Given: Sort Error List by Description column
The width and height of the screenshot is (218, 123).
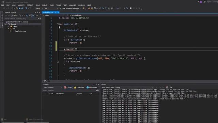Looking at the screenshot, I should [x=60, y=94].
